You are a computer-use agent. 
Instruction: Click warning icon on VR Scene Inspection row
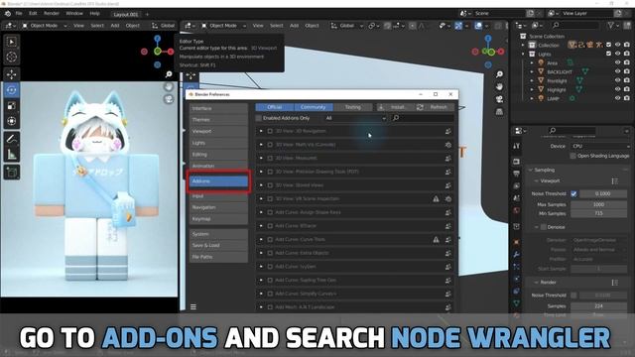436,198
